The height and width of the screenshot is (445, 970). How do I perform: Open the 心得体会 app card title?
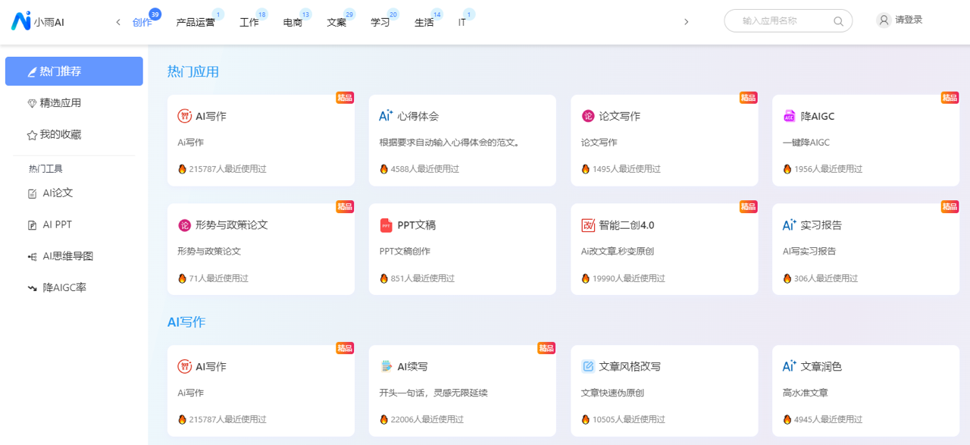pos(418,116)
